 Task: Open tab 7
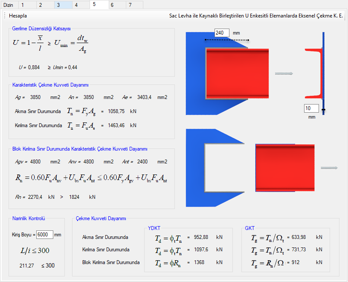pyautogui.click(x=134, y=5)
